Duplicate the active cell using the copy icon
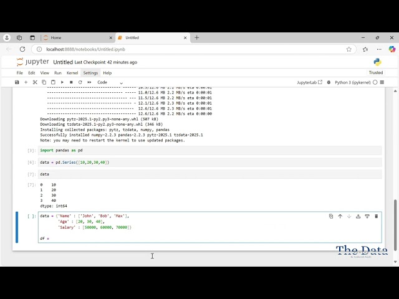This screenshot has width=399, height=299. coord(331,216)
